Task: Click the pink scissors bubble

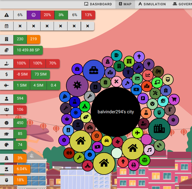Action: point(116,82)
